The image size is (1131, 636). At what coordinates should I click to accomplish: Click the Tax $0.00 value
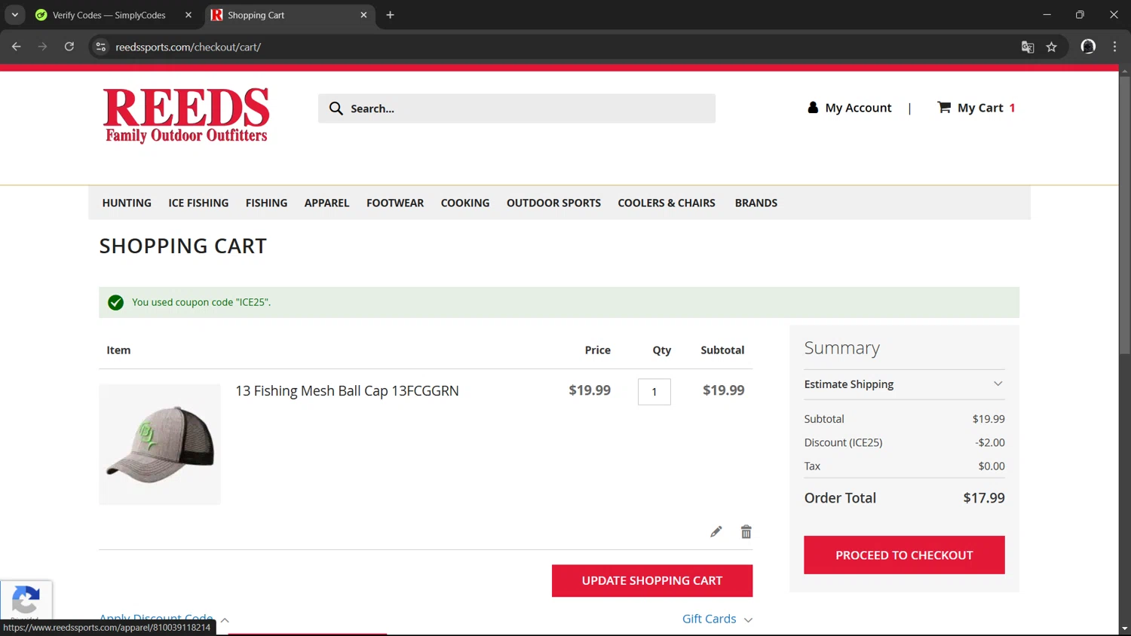click(x=992, y=466)
